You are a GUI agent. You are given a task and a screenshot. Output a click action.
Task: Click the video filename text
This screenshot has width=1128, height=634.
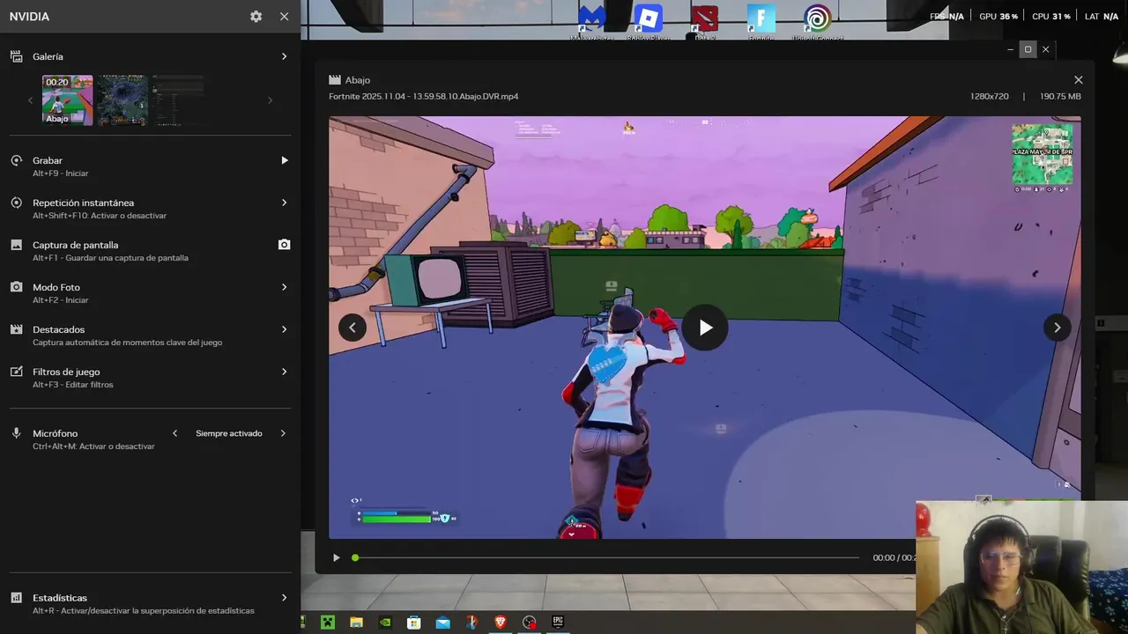424,96
